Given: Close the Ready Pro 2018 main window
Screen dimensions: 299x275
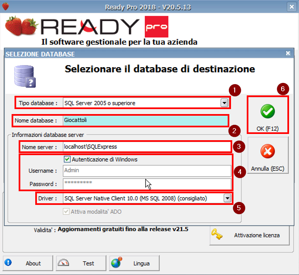Looking at the screenshot, I should click(292, 7).
